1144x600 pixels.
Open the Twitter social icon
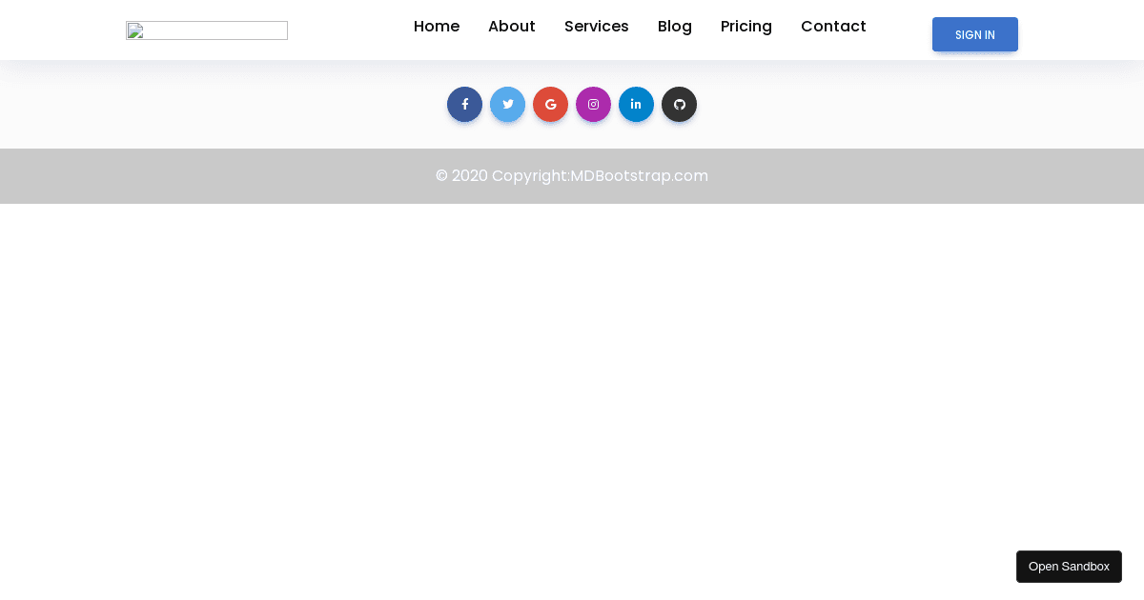tap(507, 105)
